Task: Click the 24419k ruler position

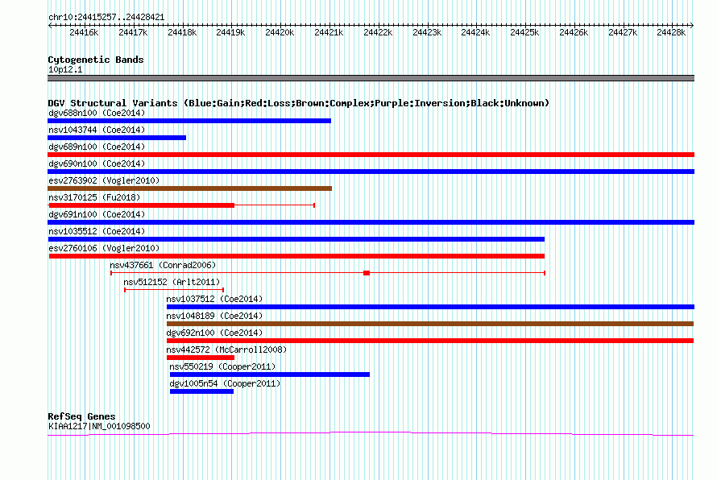Action: coord(230,32)
